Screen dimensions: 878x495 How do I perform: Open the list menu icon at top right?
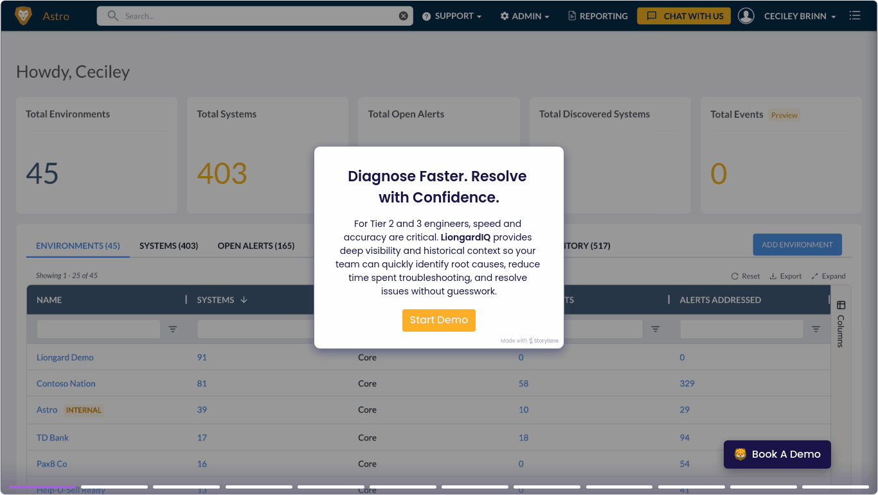pos(854,15)
